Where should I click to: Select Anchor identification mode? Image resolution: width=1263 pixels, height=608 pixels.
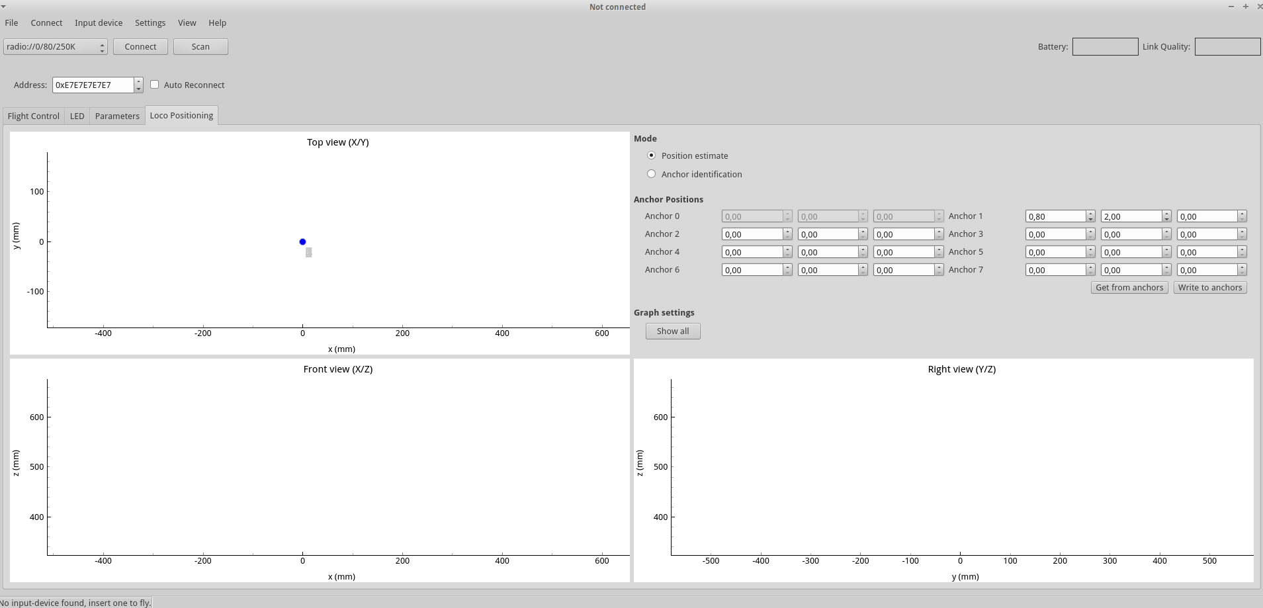coord(652,174)
